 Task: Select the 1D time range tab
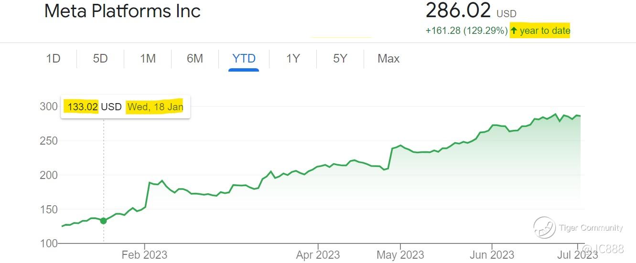click(x=53, y=59)
